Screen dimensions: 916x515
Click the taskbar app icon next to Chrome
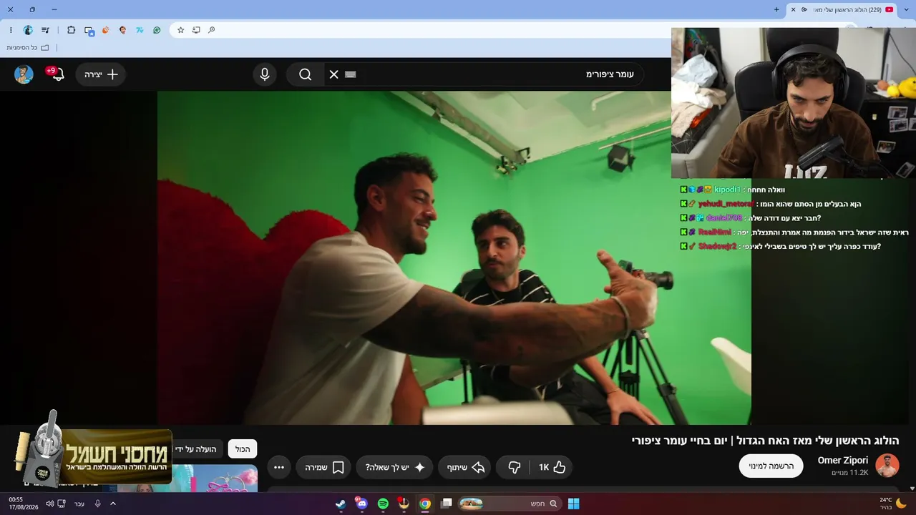pos(404,504)
